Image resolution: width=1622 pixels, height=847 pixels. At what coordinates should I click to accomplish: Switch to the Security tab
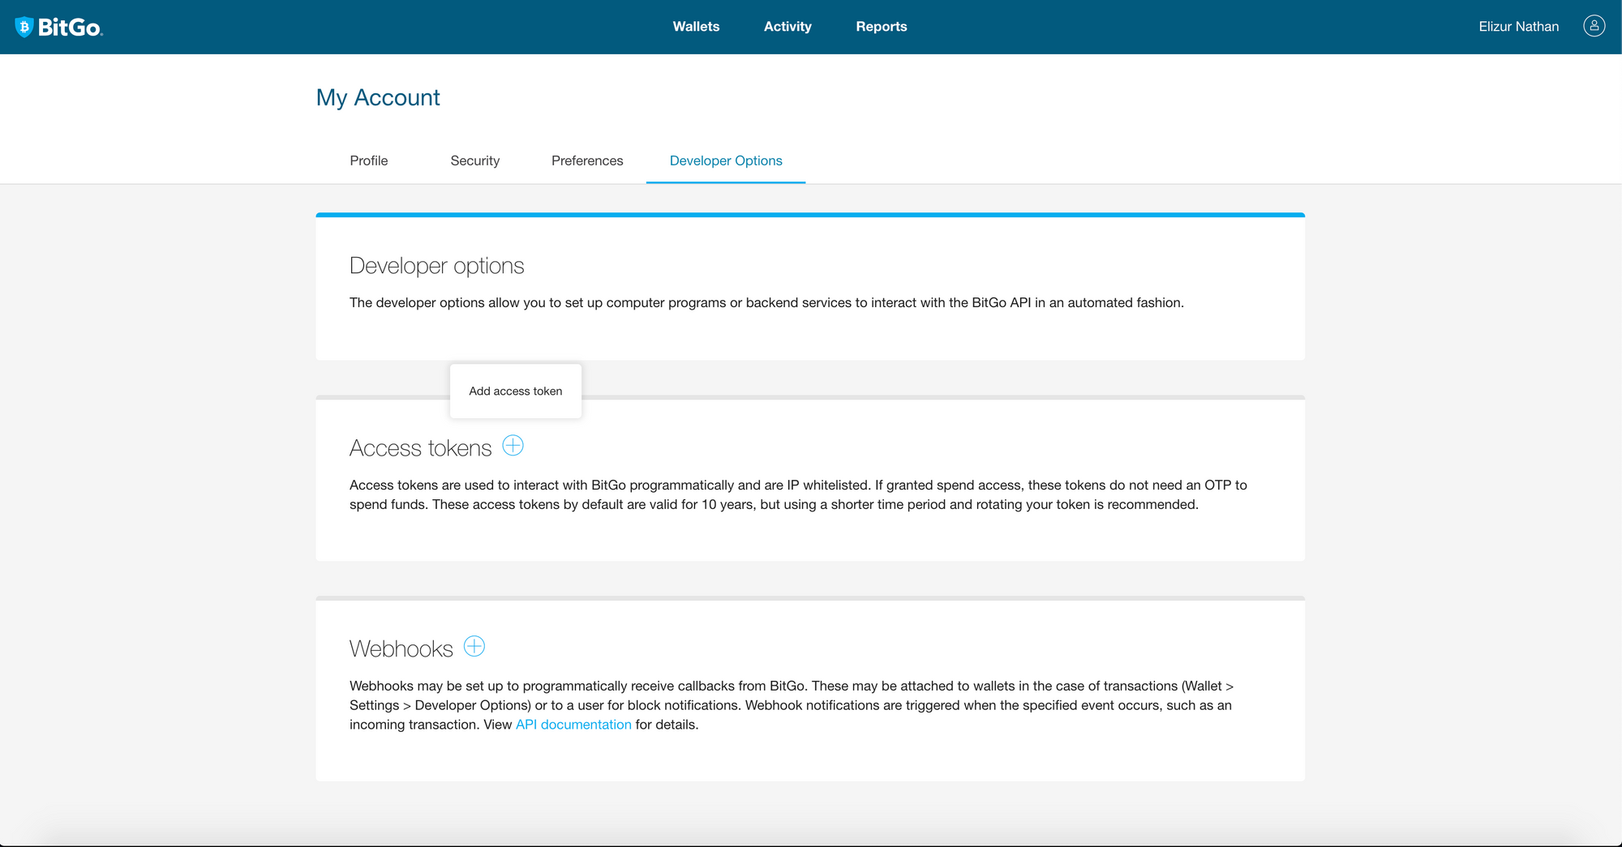[x=475, y=160]
